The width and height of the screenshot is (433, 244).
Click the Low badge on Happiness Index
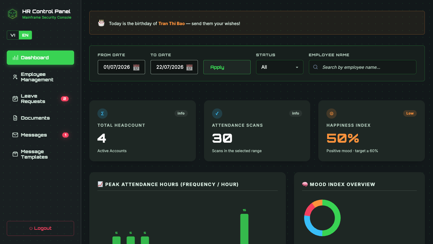tap(410, 114)
